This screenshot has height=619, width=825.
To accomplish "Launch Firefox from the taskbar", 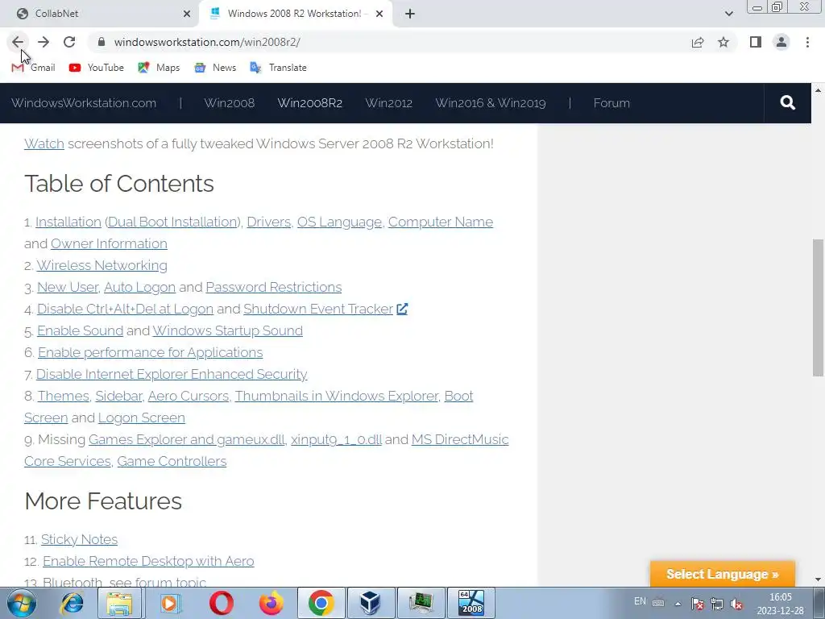I will (x=272, y=603).
